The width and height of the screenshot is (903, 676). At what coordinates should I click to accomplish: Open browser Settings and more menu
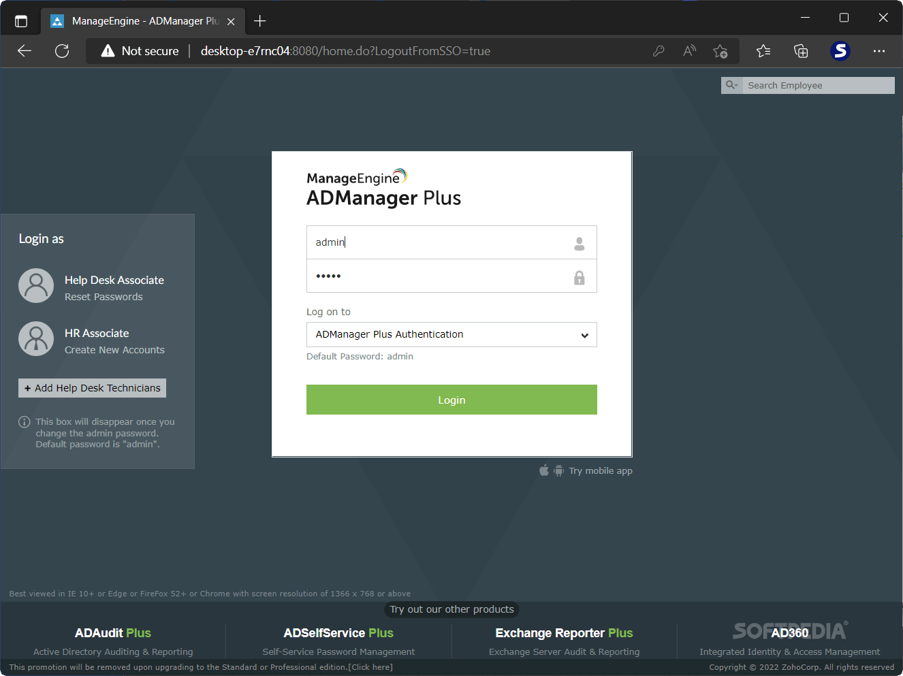879,51
